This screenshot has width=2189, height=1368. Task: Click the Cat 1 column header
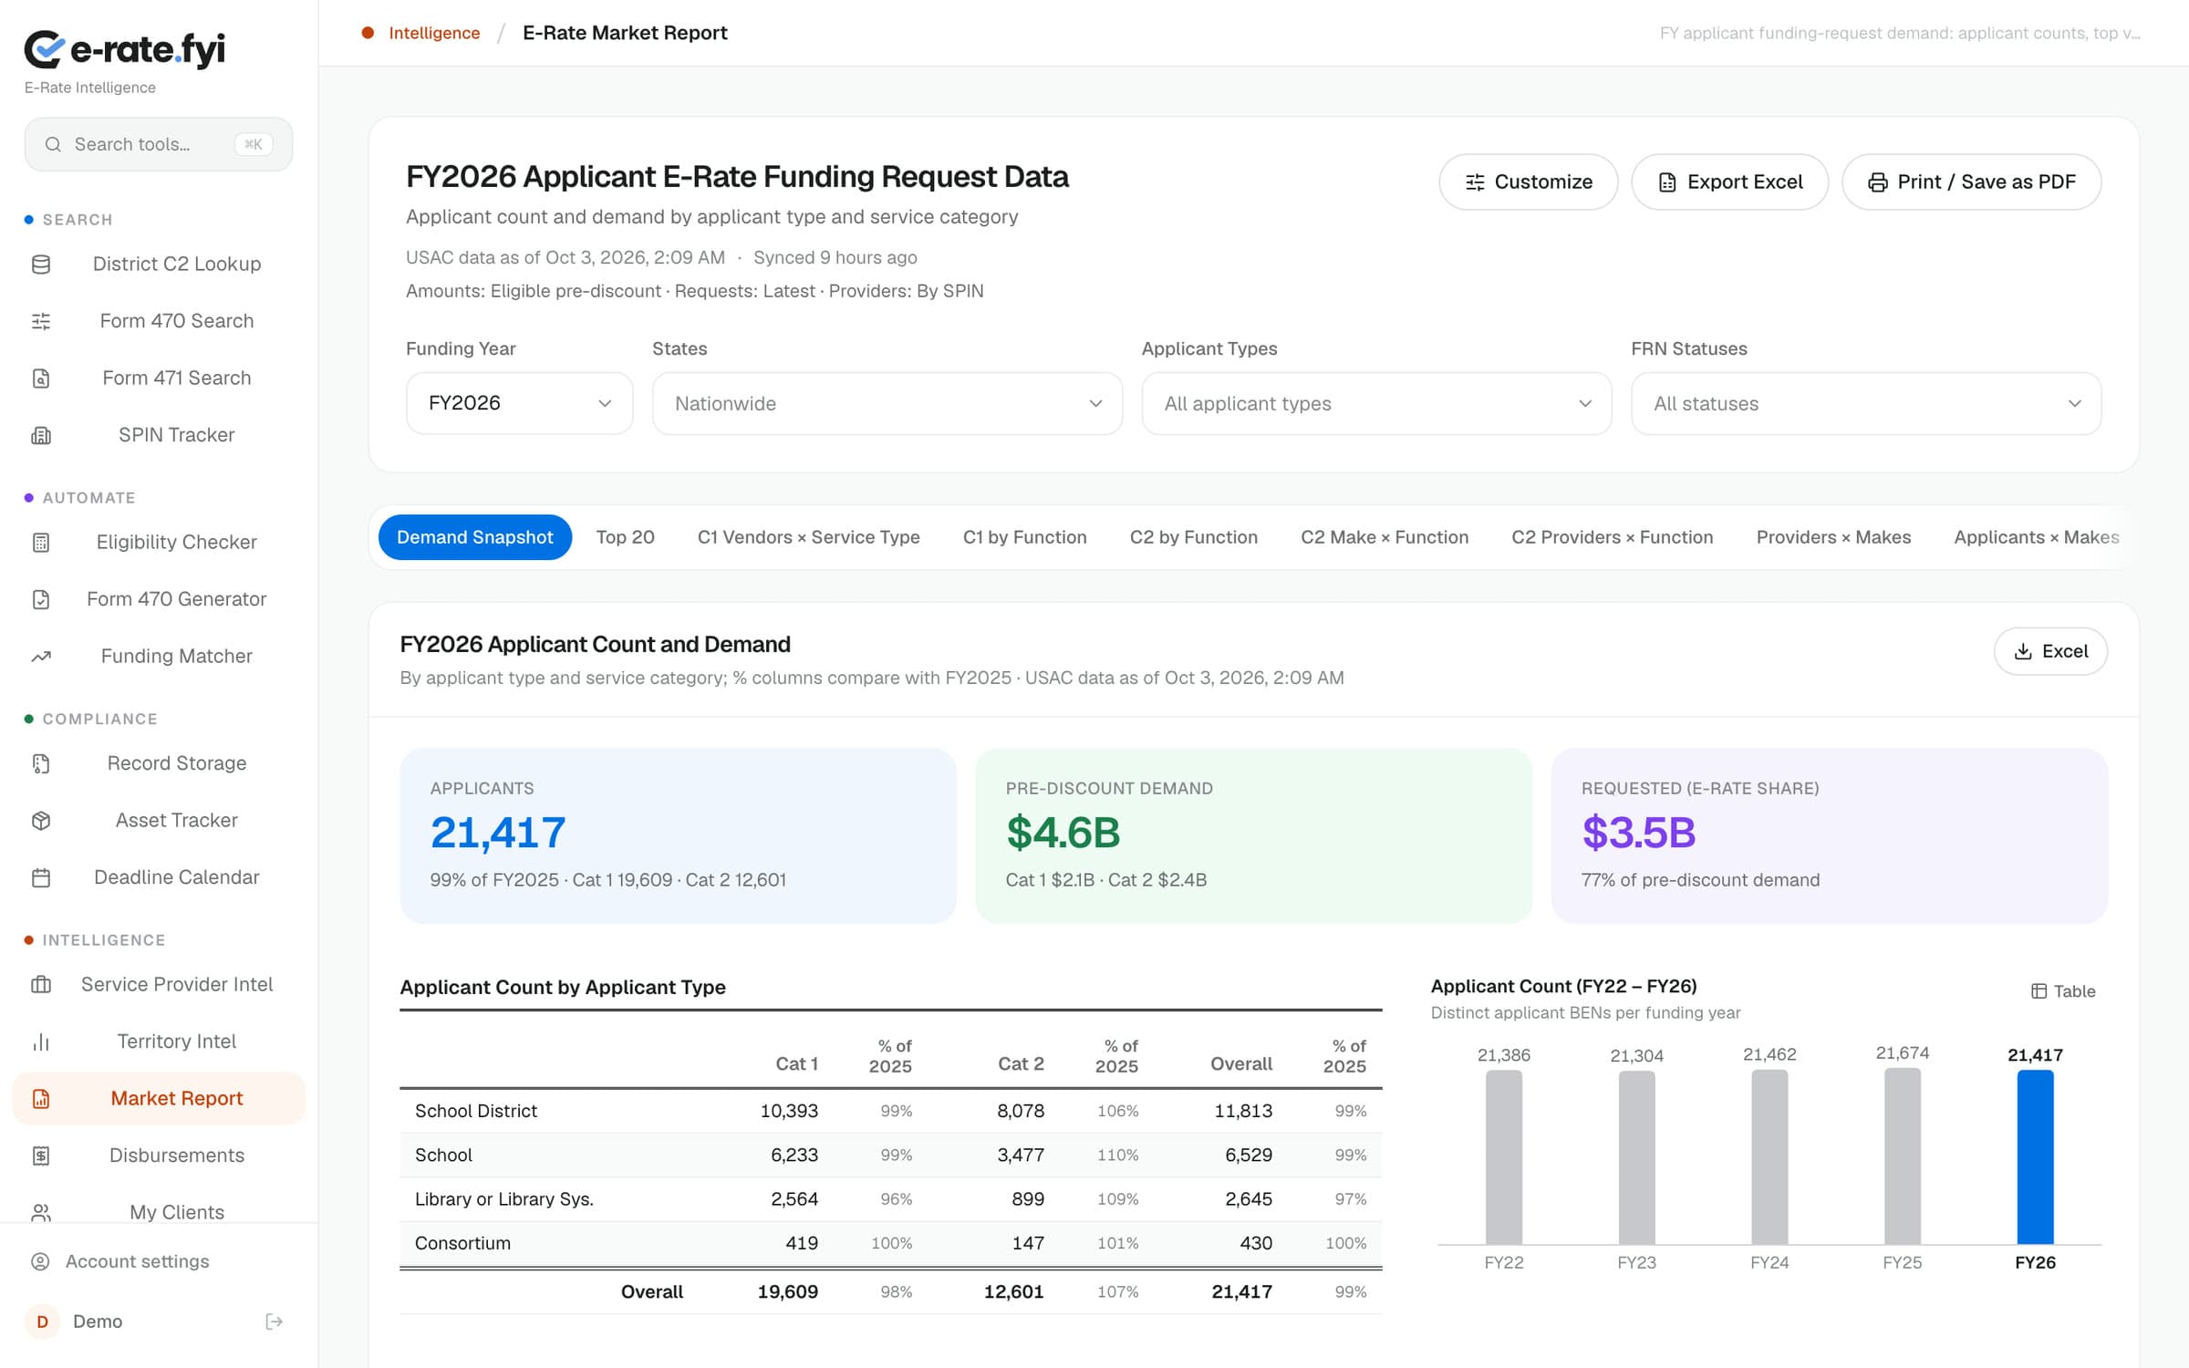796,1063
